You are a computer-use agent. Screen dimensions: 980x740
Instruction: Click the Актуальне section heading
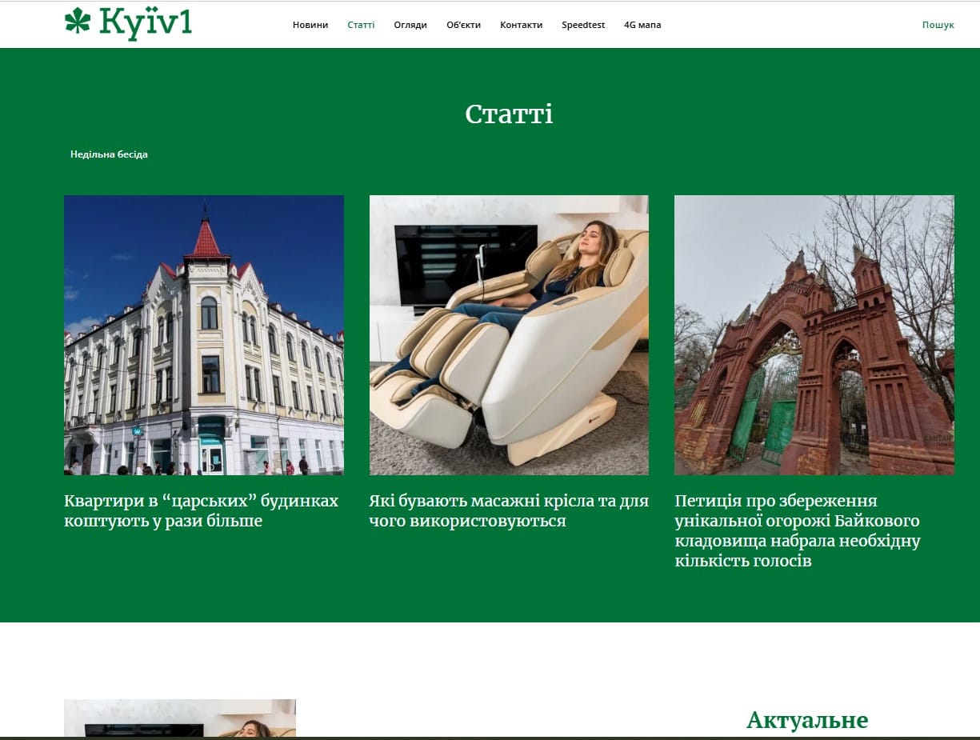click(x=807, y=720)
